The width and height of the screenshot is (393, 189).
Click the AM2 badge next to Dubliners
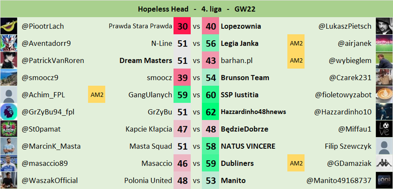coord(296,164)
